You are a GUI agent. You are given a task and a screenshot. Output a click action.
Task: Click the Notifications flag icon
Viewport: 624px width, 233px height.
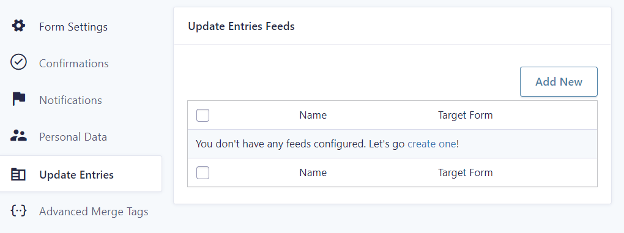[18, 99]
